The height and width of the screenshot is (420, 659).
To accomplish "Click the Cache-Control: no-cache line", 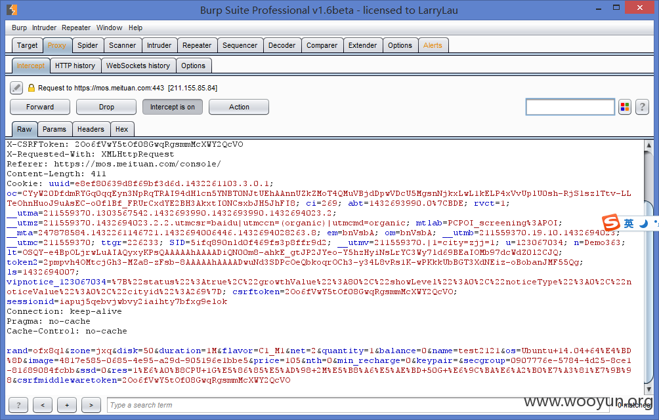I will pos(67,331).
